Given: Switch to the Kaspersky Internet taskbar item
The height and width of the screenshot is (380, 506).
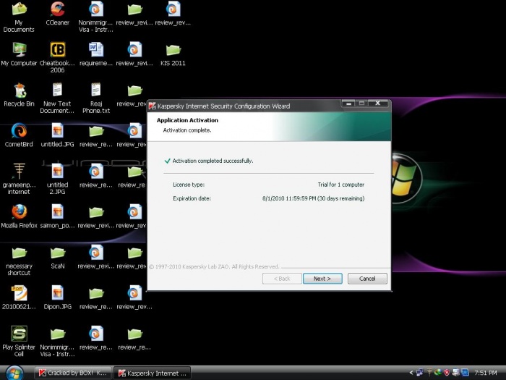Looking at the screenshot, I should coord(153,373).
